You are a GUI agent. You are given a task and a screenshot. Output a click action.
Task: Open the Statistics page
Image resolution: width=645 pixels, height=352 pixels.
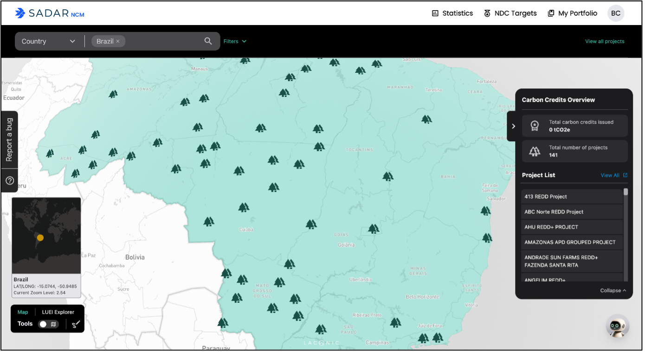452,13
